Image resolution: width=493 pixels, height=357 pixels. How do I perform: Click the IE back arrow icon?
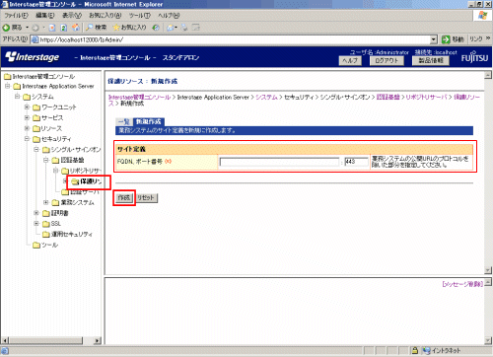click(x=6, y=28)
